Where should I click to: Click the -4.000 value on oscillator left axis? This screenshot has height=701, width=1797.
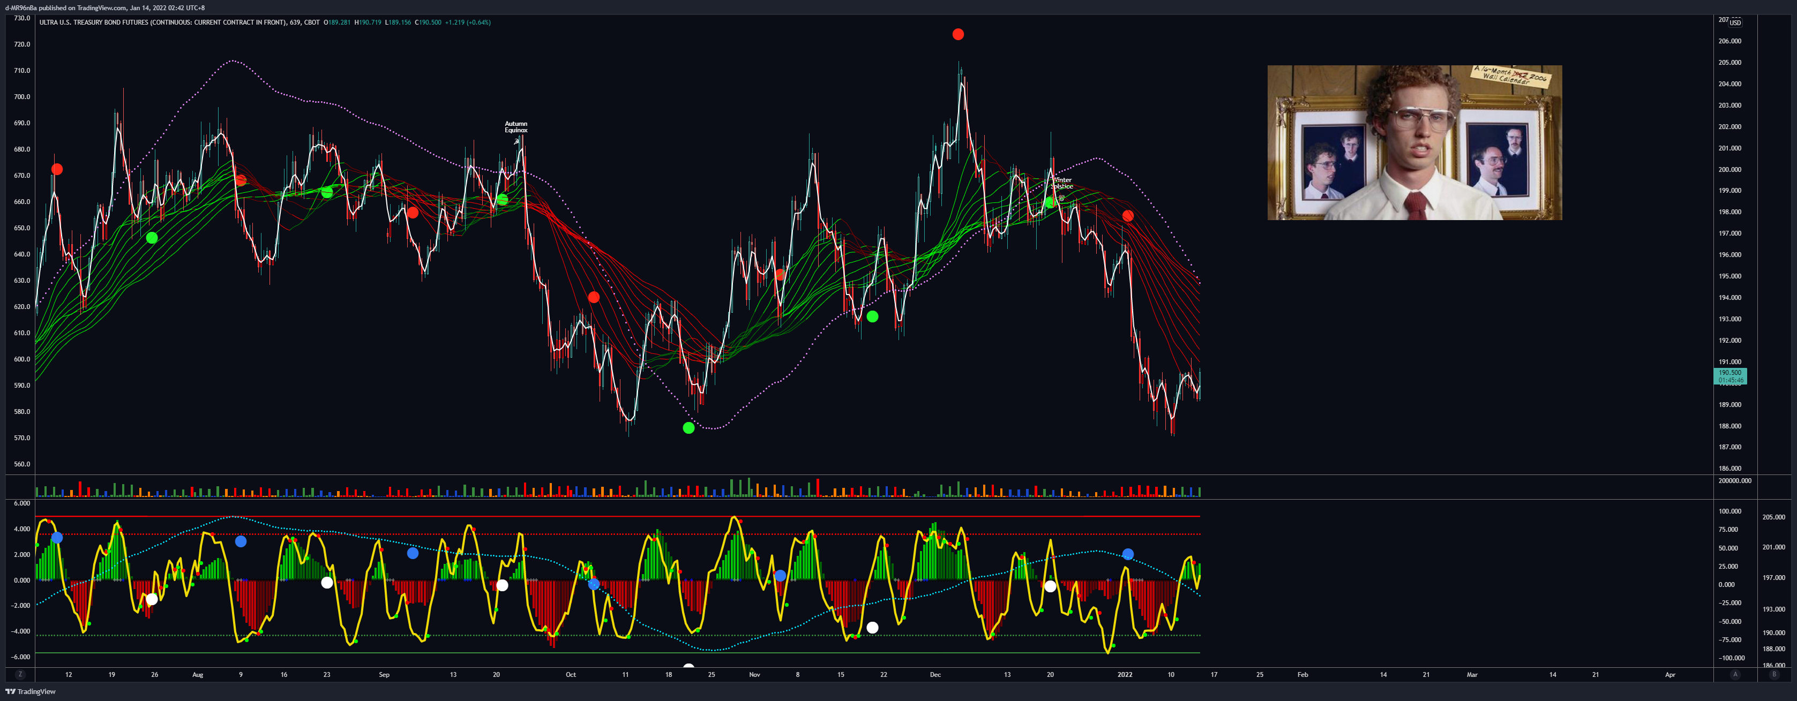20,631
